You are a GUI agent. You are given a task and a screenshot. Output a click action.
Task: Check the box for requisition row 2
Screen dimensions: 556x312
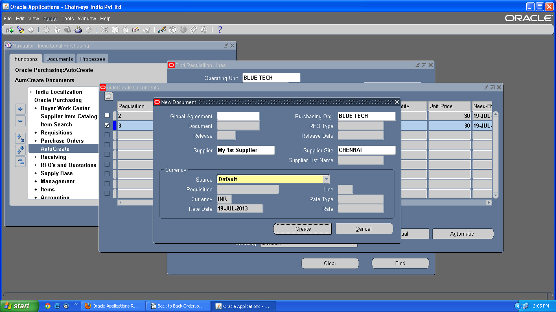(107, 116)
